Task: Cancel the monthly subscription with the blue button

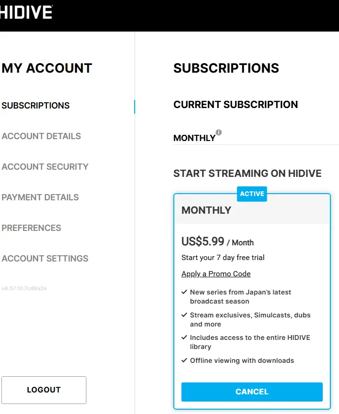Action: (x=252, y=392)
